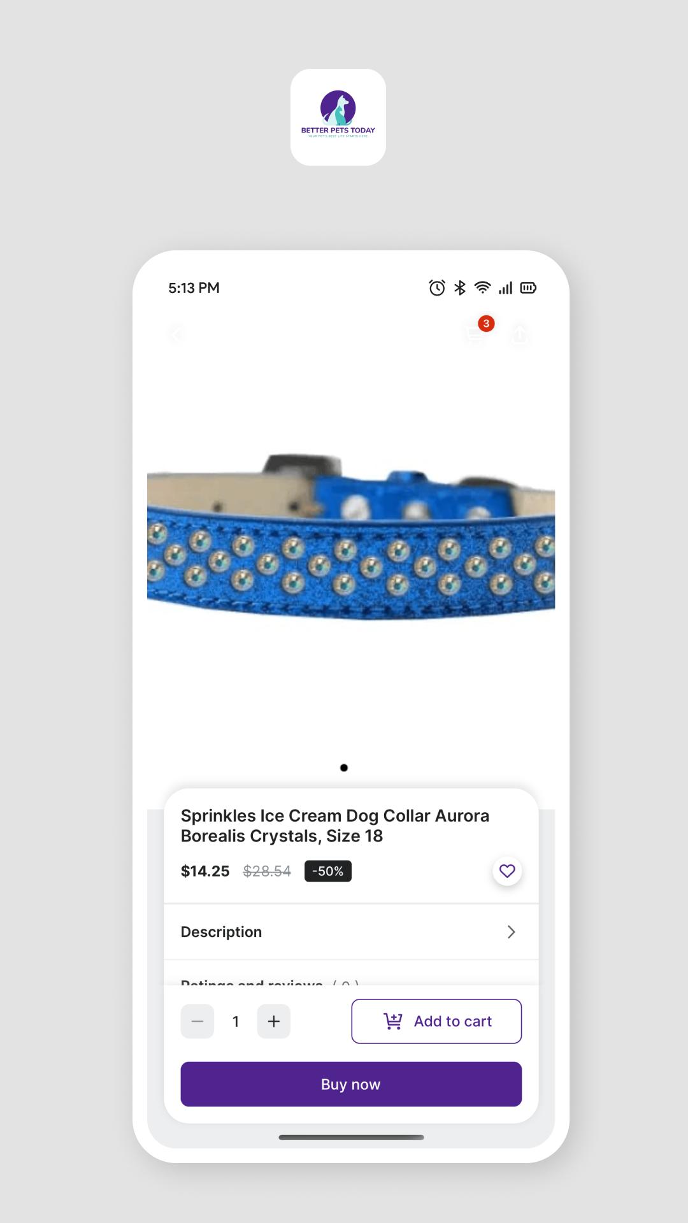This screenshot has width=688, height=1223.
Task: Tap the share icon at top right
Action: pyautogui.click(x=520, y=334)
